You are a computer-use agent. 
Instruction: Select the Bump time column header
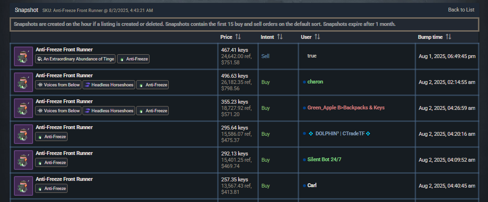[430, 37]
